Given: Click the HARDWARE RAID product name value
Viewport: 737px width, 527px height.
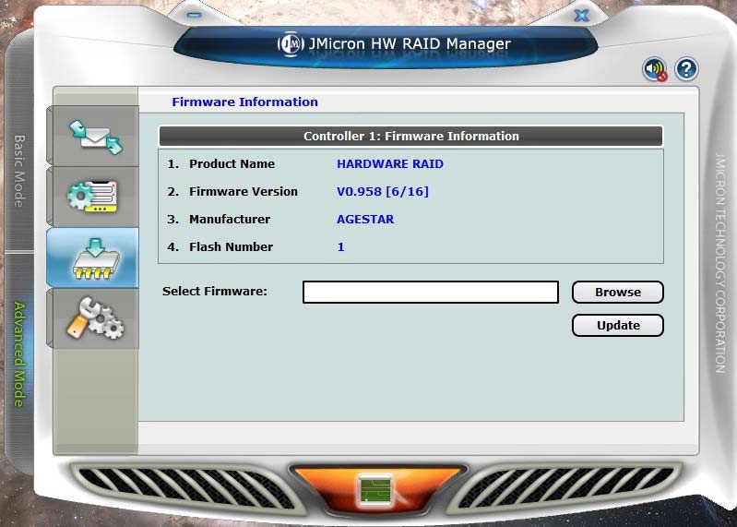Looking at the screenshot, I should pyautogui.click(x=389, y=164).
